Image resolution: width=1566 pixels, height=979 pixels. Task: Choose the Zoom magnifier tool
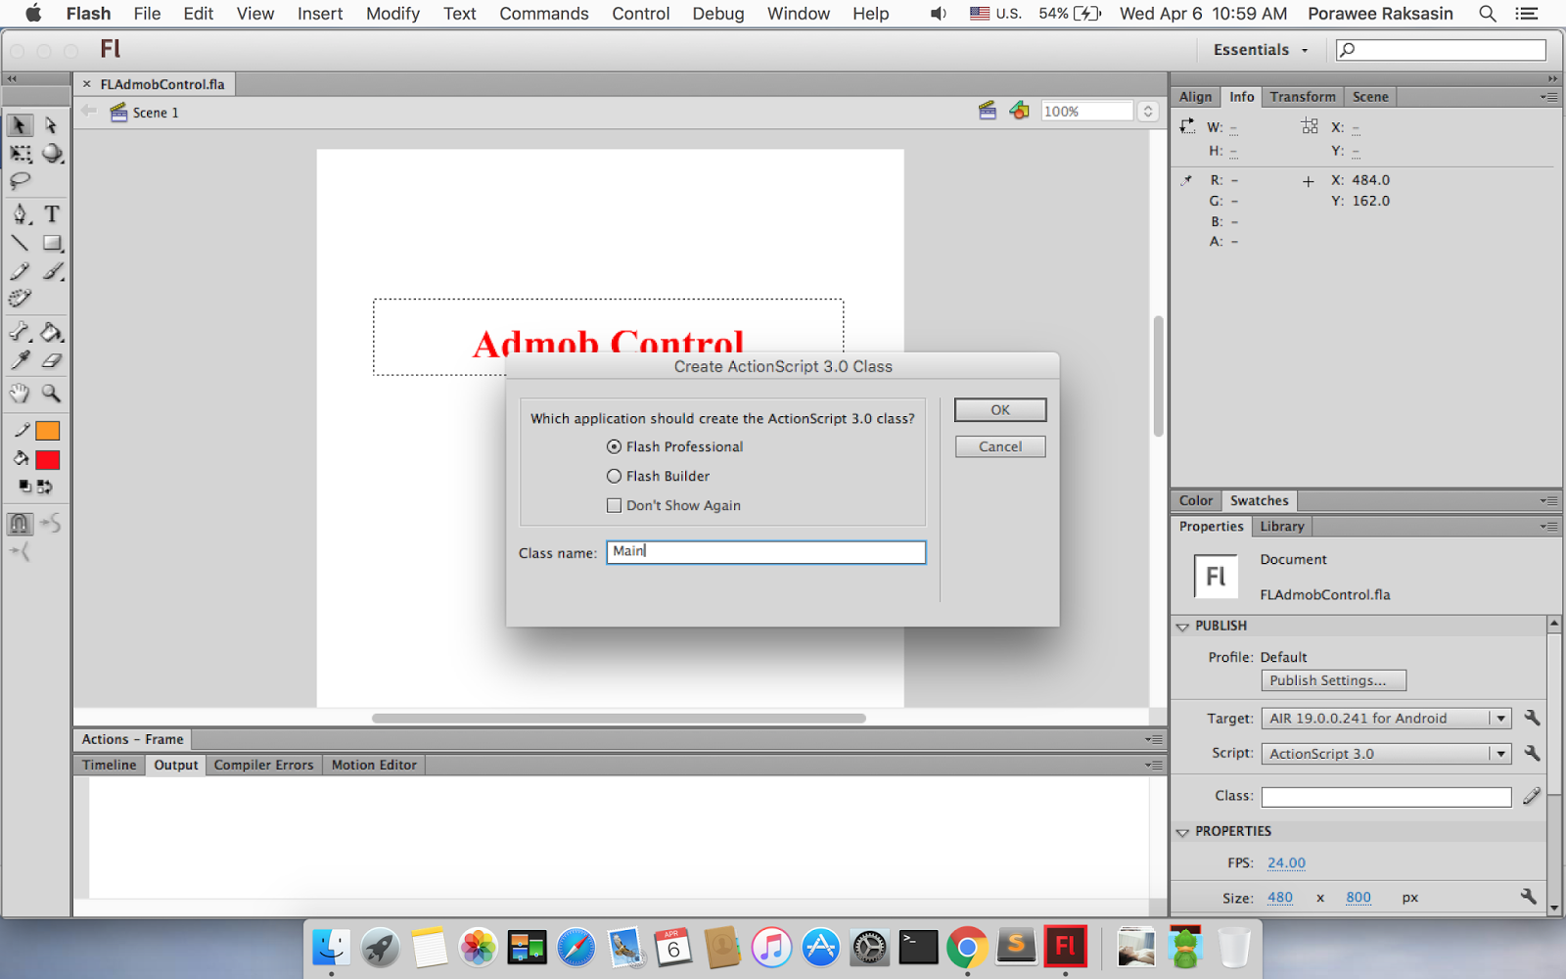[51, 394]
